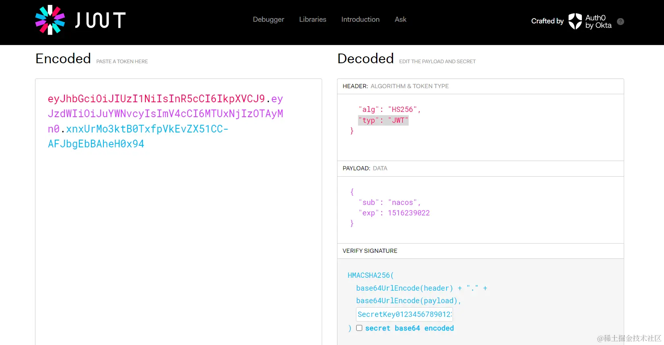Screen dimensions: 664x345
Task: Click the Auth0 shield logo icon
Action: coord(575,21)
